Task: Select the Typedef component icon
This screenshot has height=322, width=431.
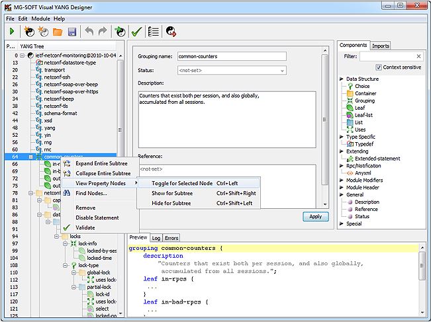Action: (350, 144)
